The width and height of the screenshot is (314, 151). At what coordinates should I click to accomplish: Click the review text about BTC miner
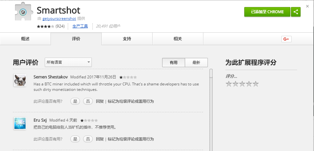click(116, 87)
